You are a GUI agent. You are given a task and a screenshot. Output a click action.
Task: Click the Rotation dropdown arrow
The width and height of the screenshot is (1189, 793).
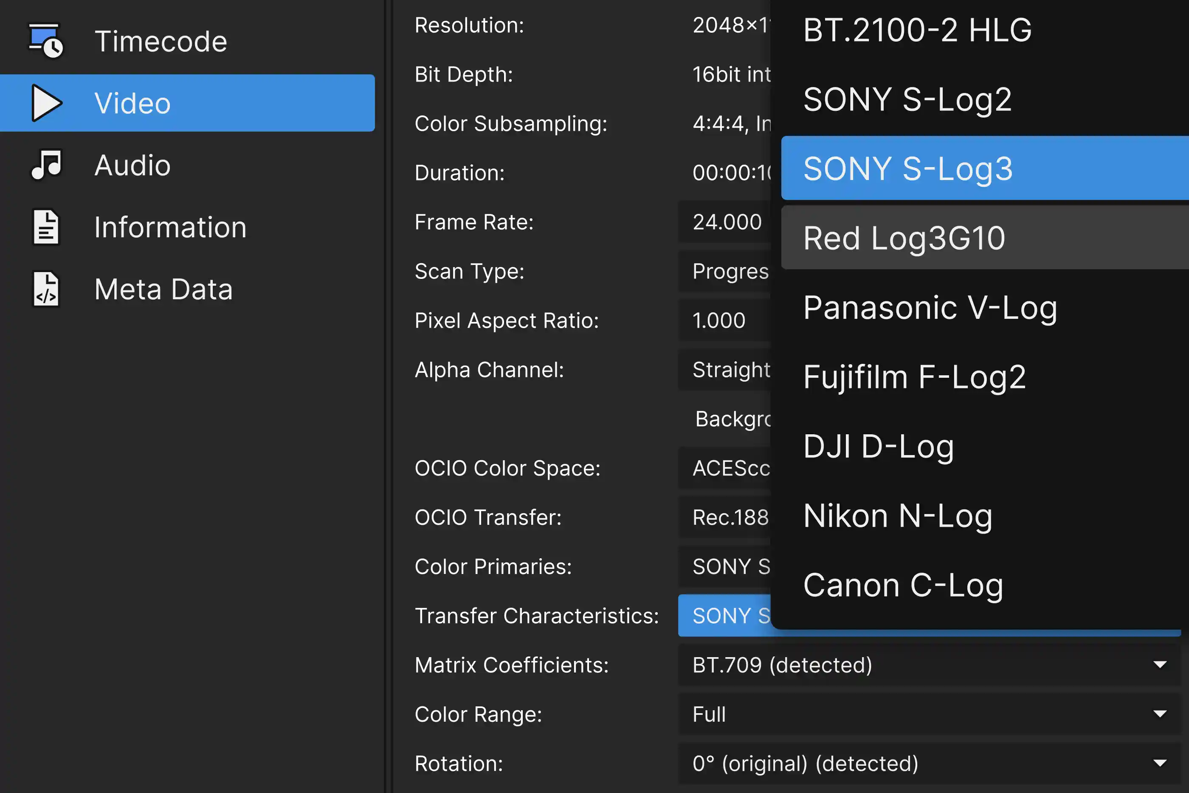pyautogui.click(x=1160, y=763)
